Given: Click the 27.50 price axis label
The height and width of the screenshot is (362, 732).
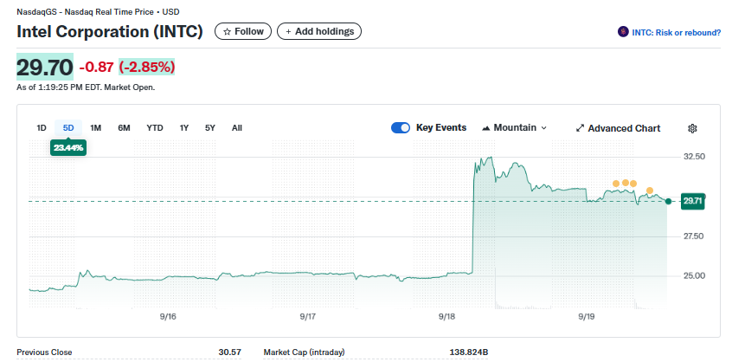Looking at the screenshot, I should (x=693, y=236).
